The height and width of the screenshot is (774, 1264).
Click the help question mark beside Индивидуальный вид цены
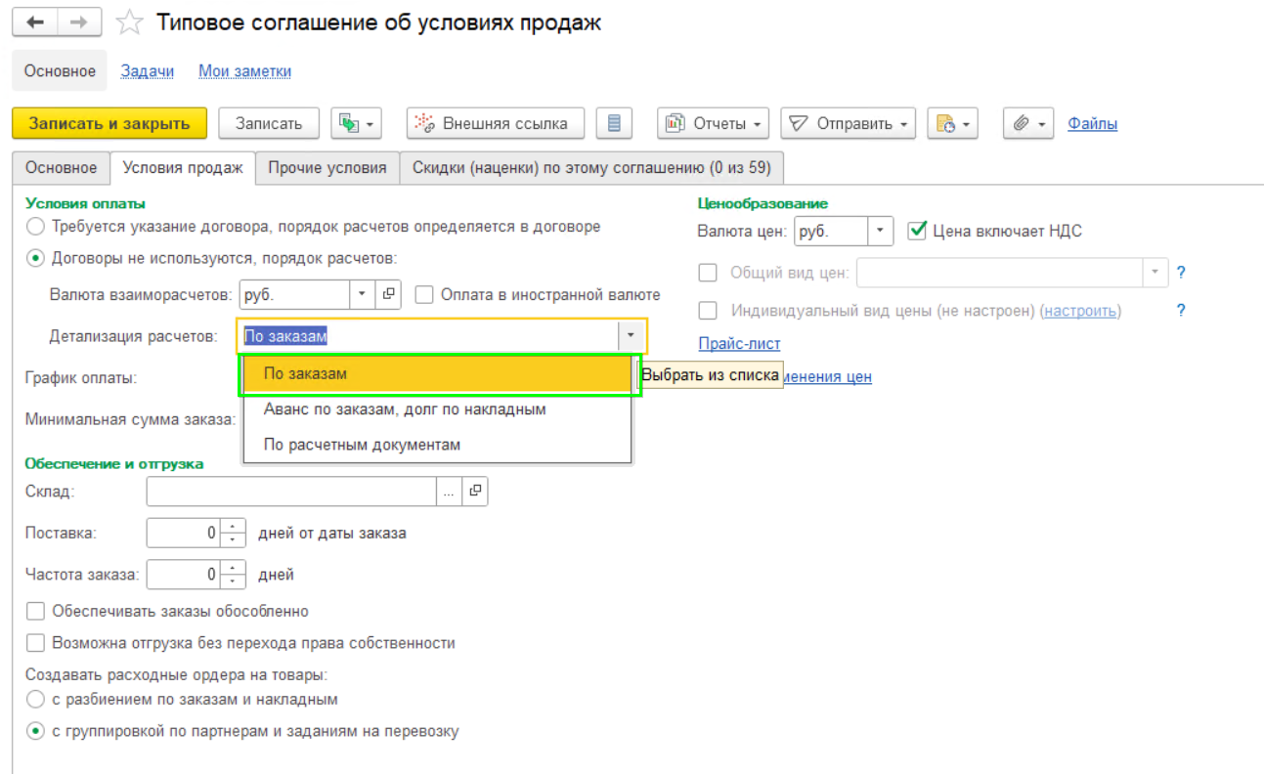[1181, 311]
